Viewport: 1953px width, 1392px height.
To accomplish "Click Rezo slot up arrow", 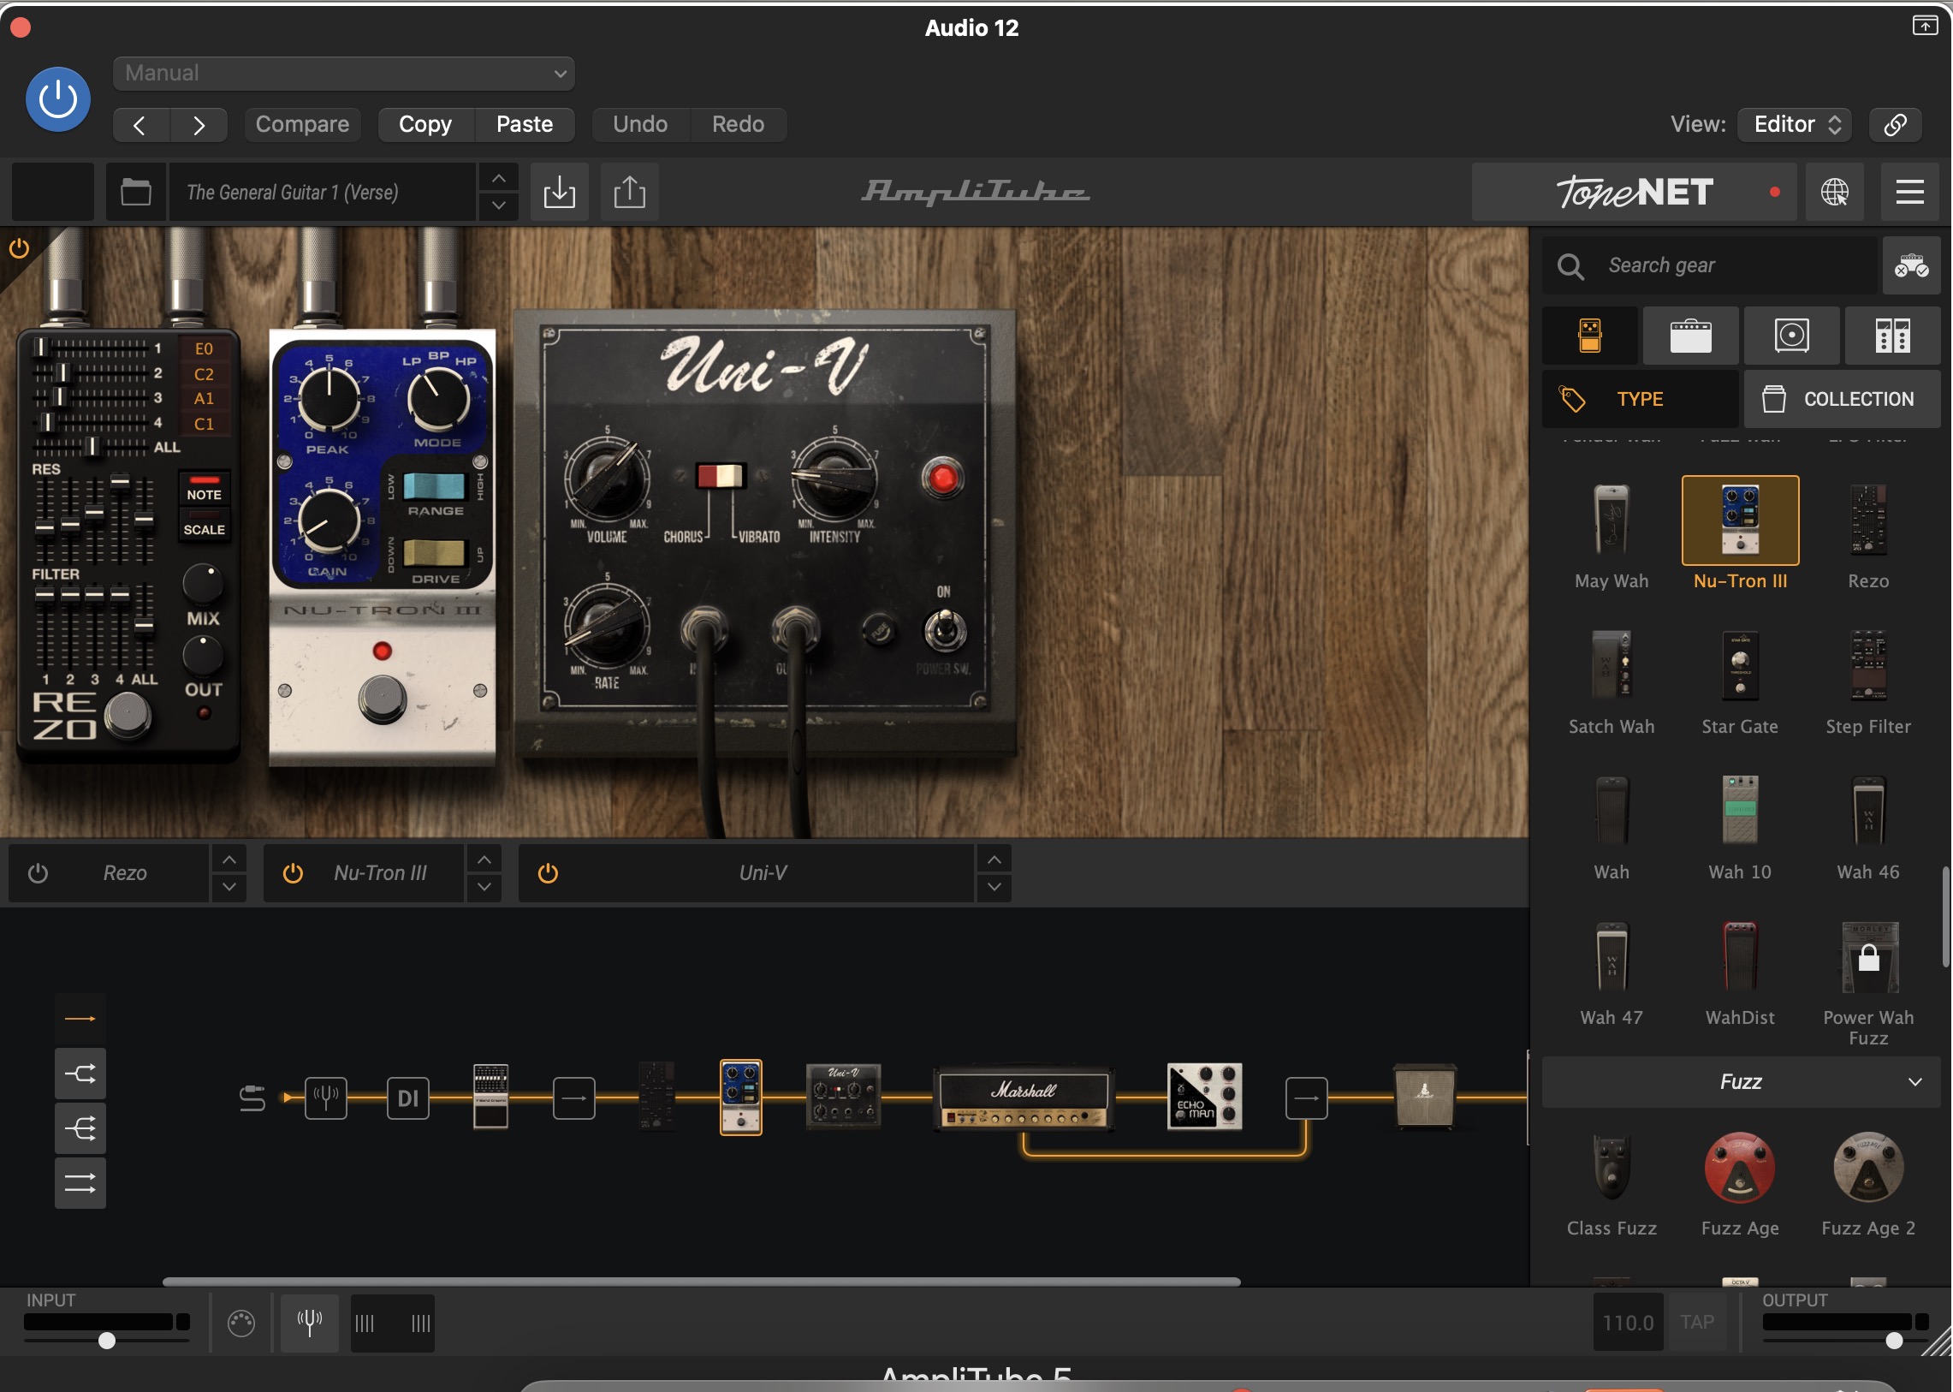I will 229,859.
